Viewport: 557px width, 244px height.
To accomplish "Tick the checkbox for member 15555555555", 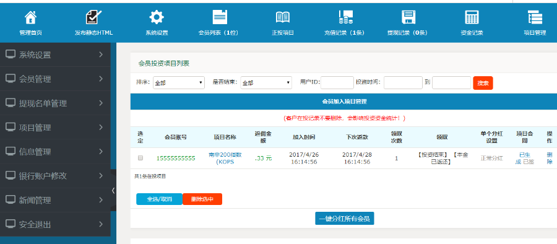I will click(140, 158).
